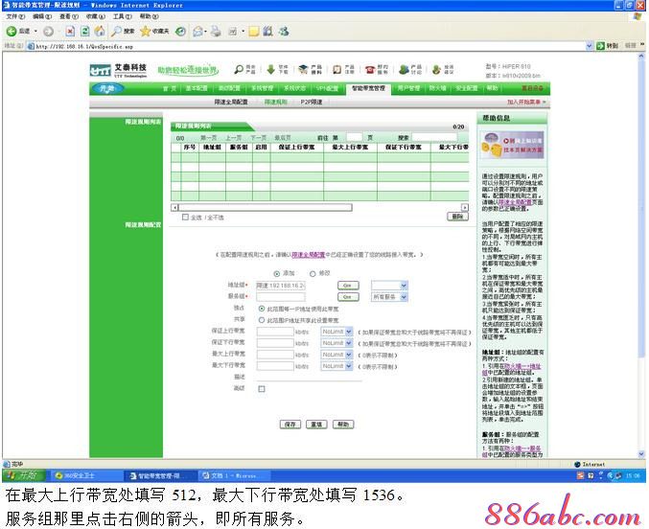Viewport: 649px width, 529px height.
Task: Select the 修改 radio button
Action: coord(313,273)
